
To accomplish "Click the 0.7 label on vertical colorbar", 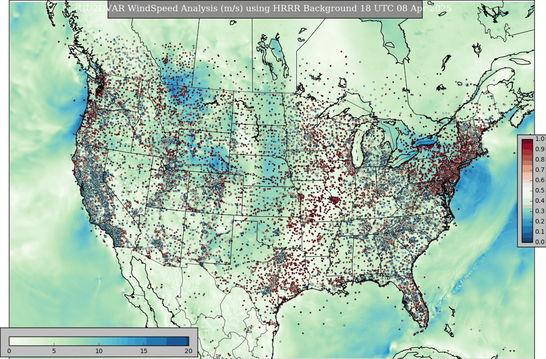I will (x=540, y=170).
